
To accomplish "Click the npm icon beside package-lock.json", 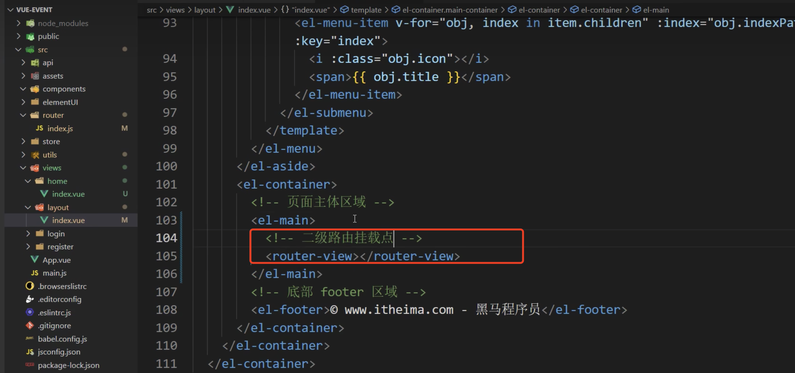I will 30,365.
